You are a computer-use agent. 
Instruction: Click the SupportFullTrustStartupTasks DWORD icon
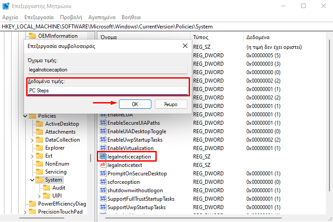point(103,198)
